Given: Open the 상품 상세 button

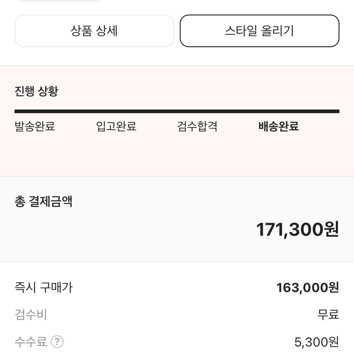Looking at the screenshot, I should (94, 31).
